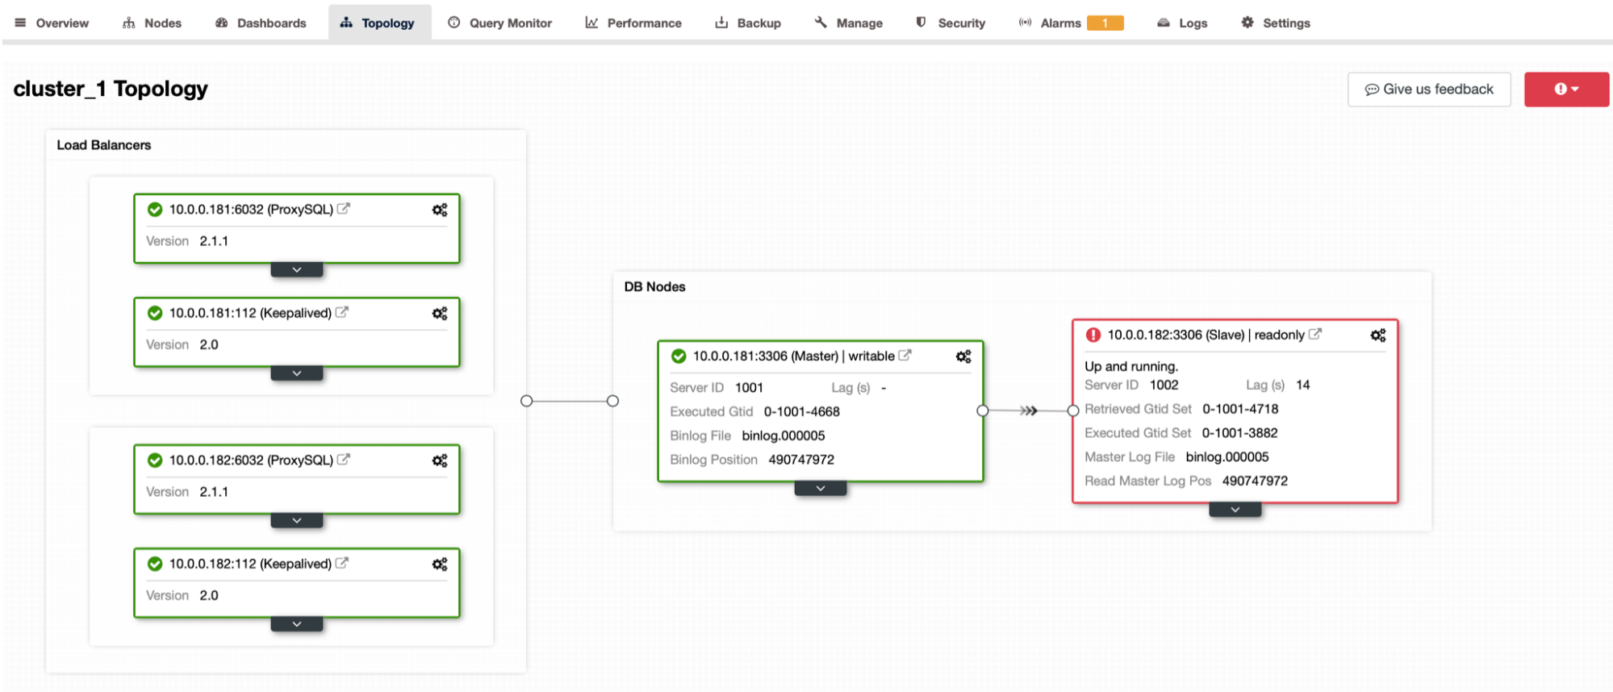The width and height of the screenshot is (1613, 692).
Task: Click the Load Balancers group heading
Action: [x=104, y=145]
